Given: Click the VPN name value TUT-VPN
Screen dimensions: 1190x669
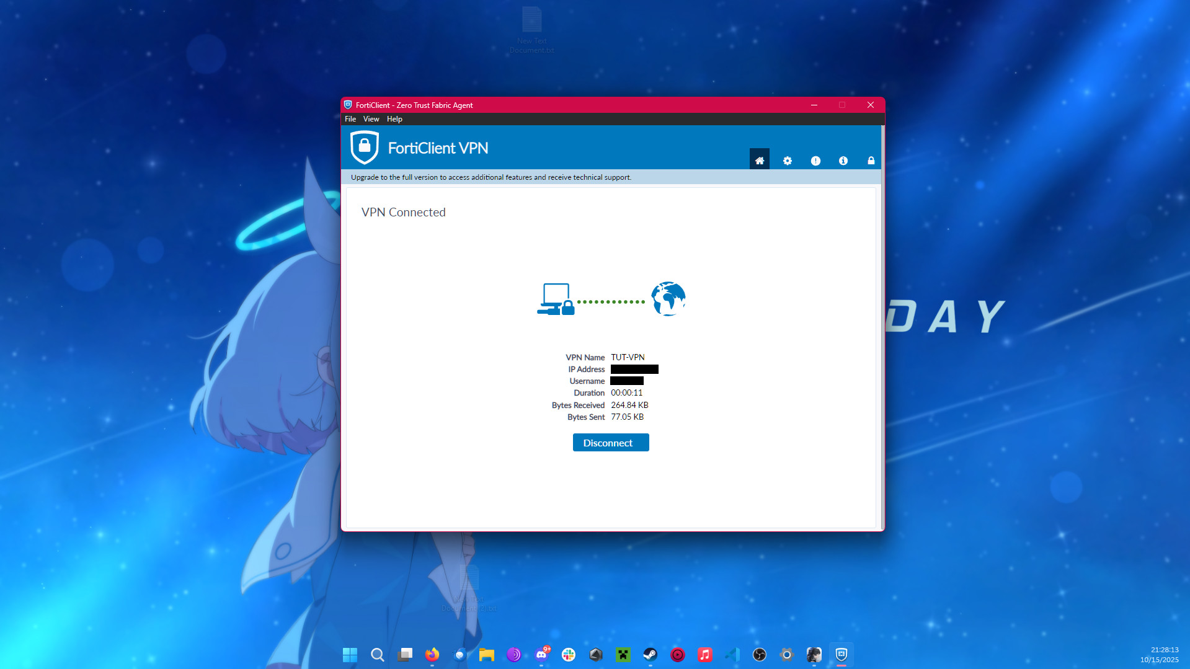Looking at the screenshot, I should tap(628, 358).
